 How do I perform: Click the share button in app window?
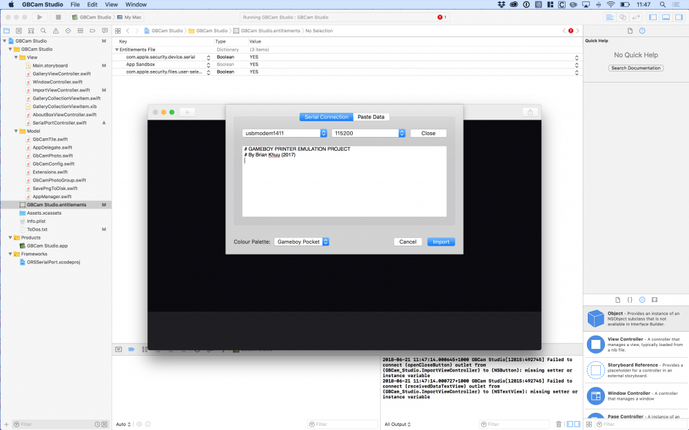tap(530, 112)
